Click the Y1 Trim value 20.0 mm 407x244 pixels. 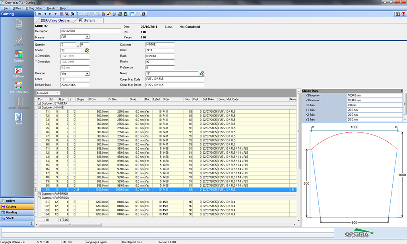374,110
